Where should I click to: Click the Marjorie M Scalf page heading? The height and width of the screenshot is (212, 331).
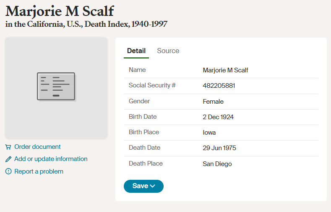(x=60, y=11)
